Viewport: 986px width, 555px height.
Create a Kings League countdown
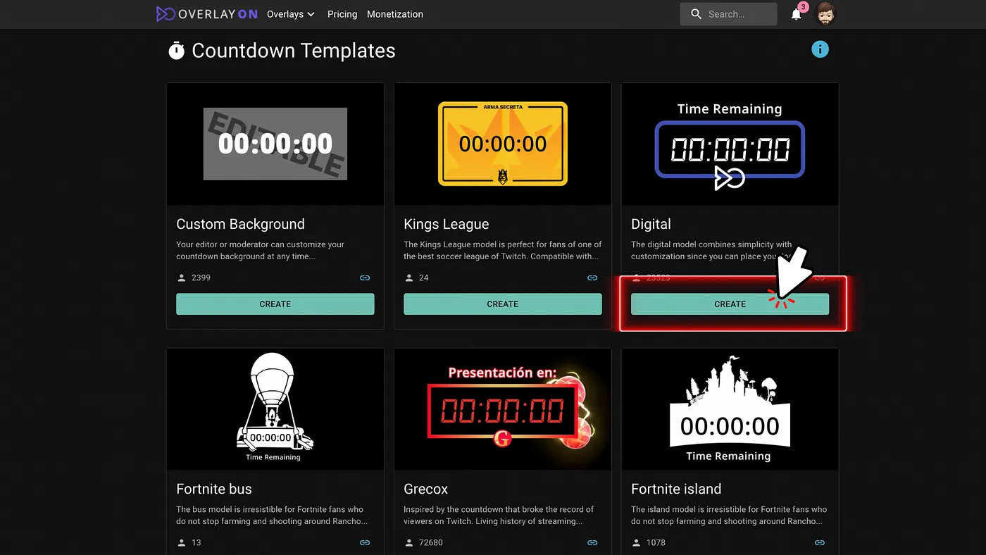coord(503,304)
